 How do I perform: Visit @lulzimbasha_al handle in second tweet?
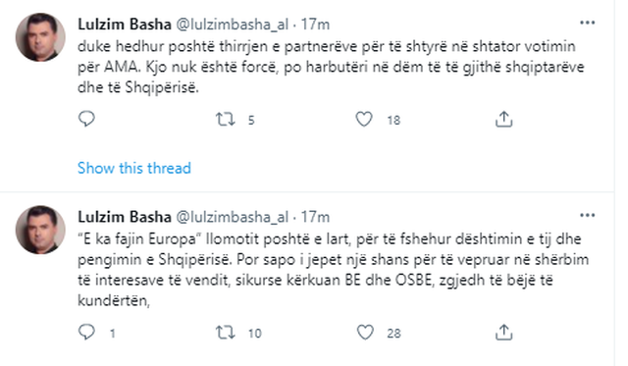tap(232, 218)
